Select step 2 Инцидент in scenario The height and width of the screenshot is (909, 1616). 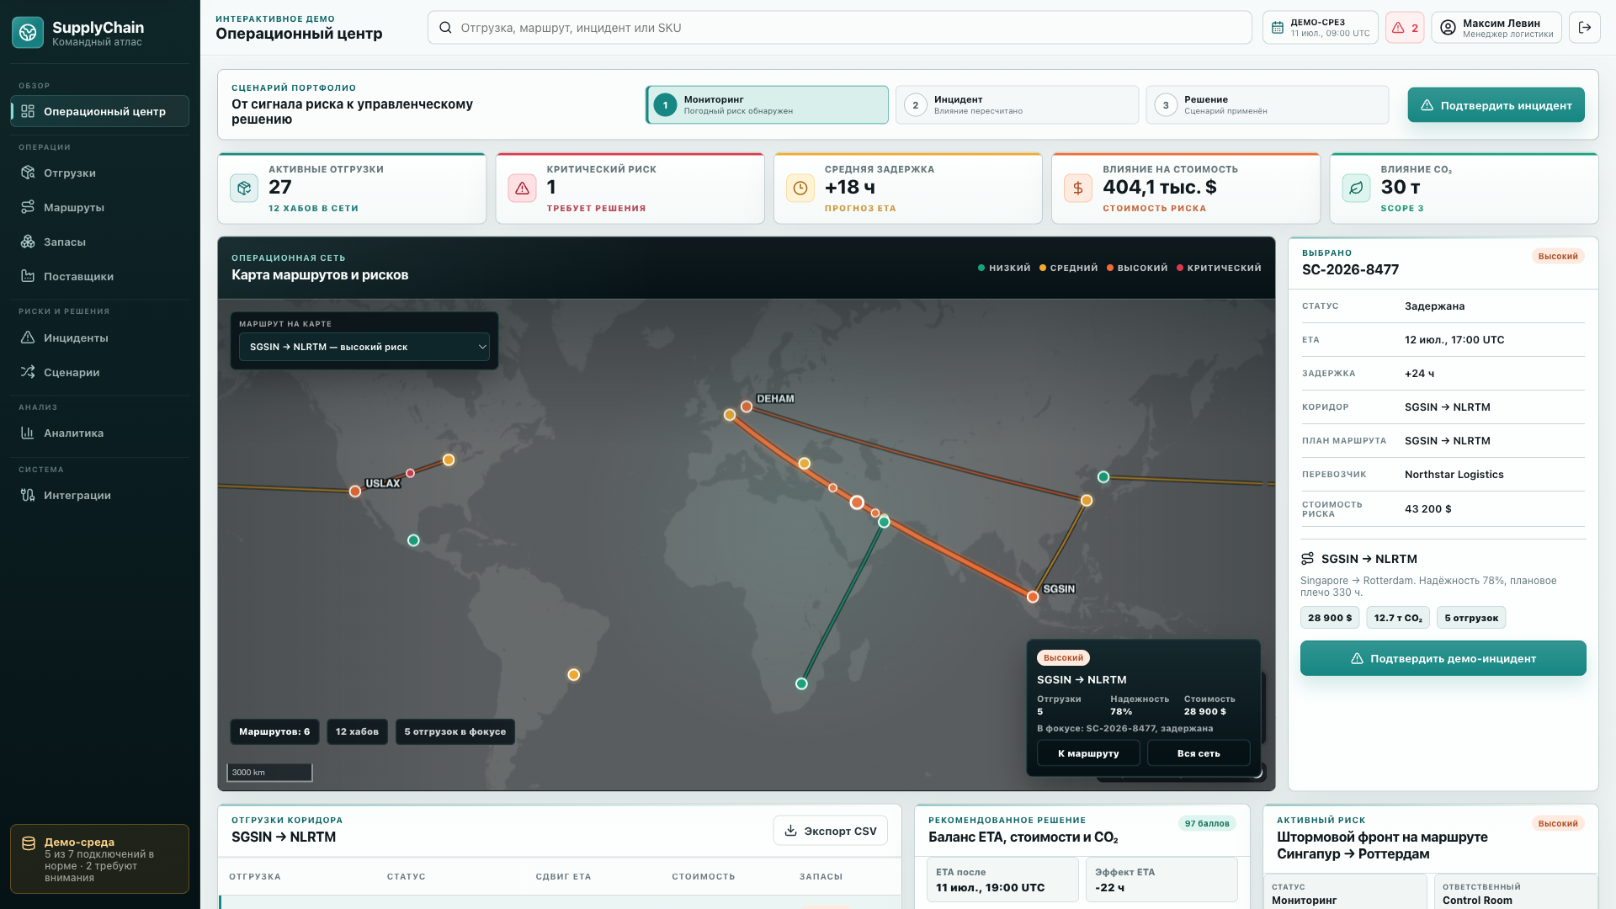pyautogui.click(x=1017, y=105)
